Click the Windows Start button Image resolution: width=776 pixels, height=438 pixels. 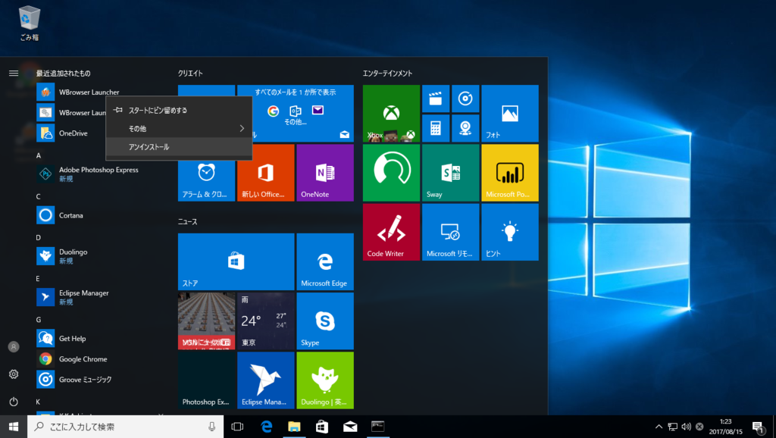pos(14,427)
